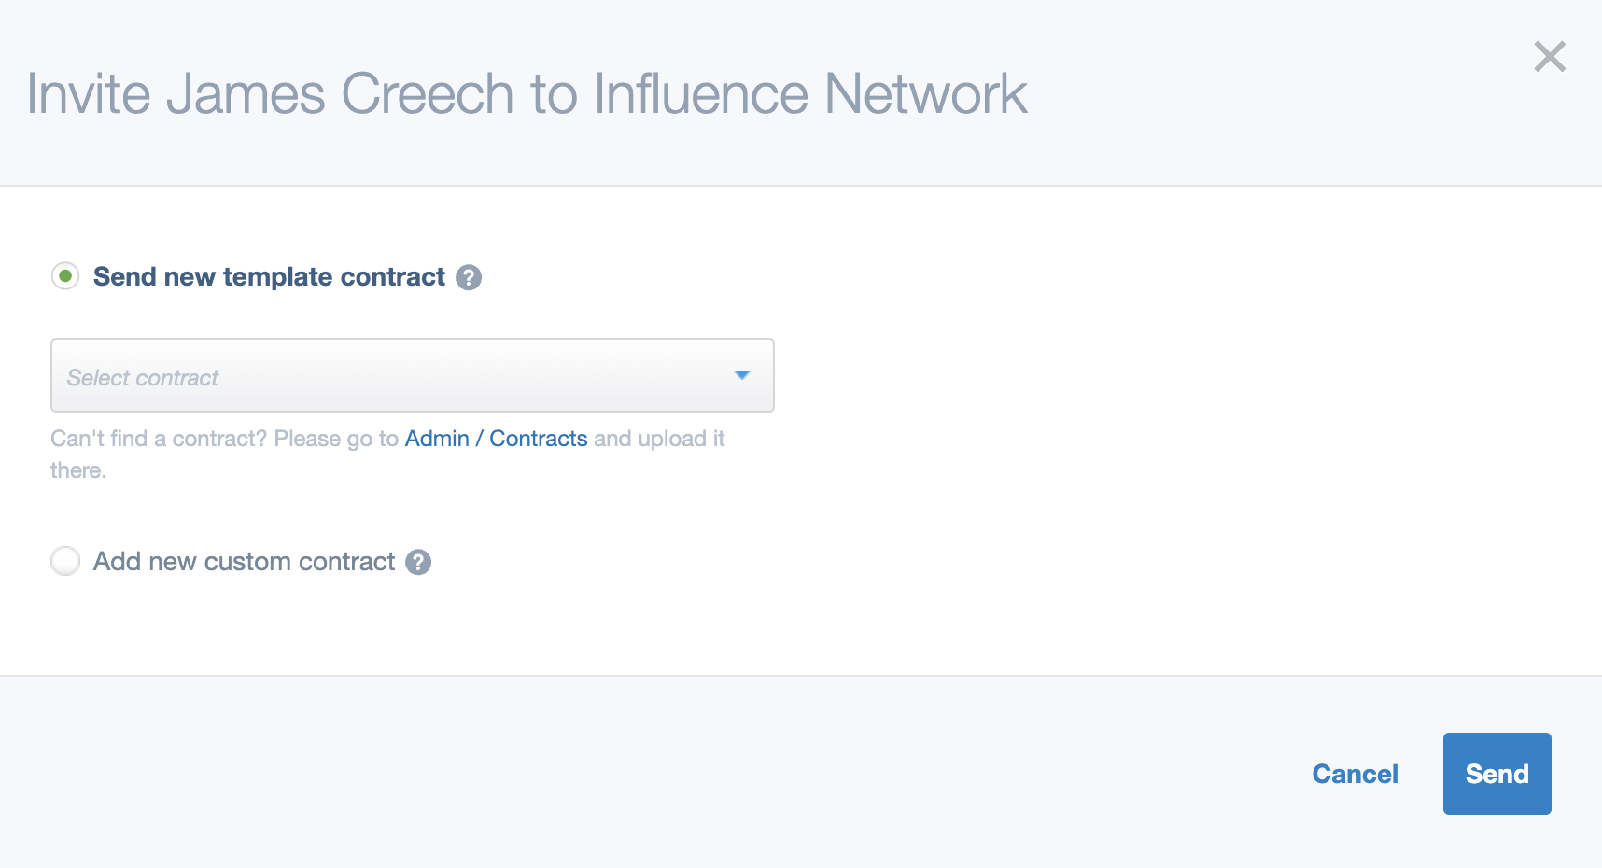Viewport: 1602px width, 868px height.
Task: Send the invitation with the blue Send button
Action: (x=1497, y=774)
